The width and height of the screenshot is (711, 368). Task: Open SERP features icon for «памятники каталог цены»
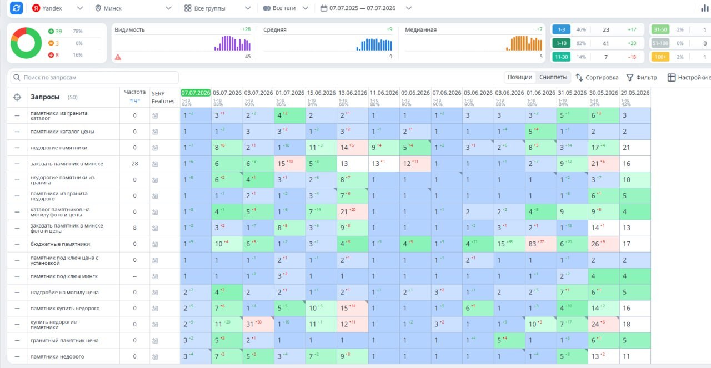(154, 132)
